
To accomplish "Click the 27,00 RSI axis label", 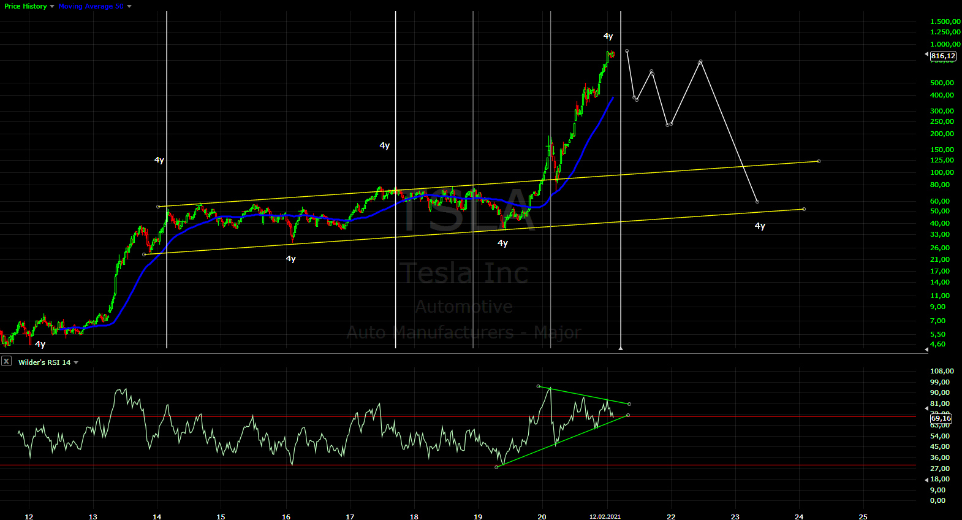I will point(940,468).
